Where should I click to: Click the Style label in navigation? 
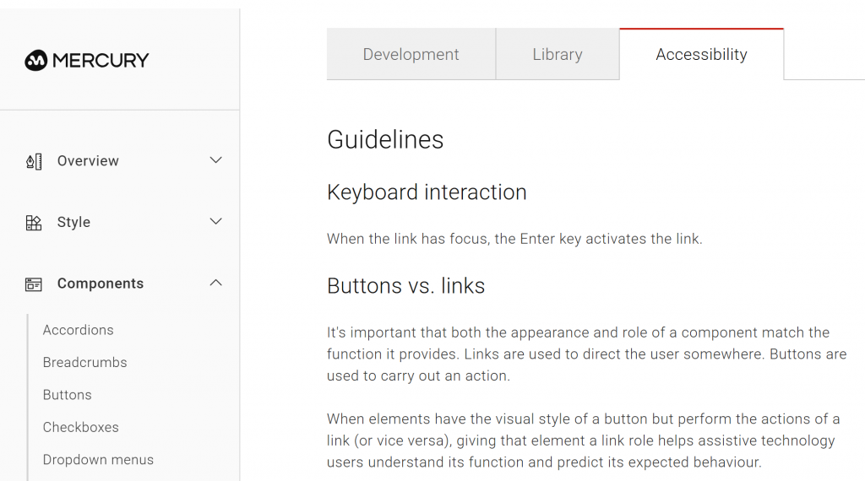click(x=73, y=223)
